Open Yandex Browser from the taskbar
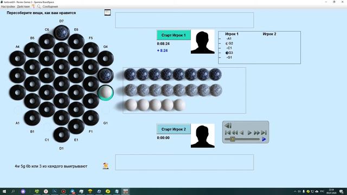 pos(46,191)
